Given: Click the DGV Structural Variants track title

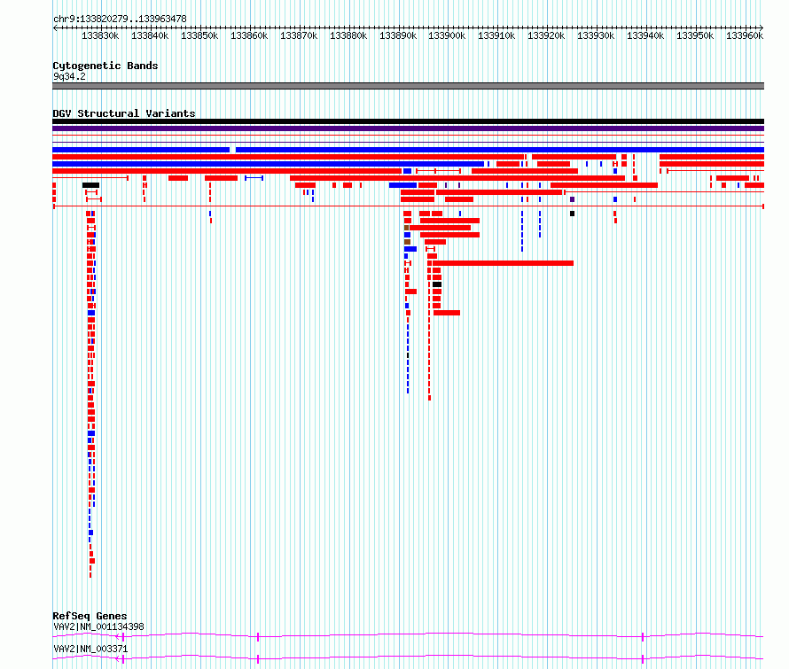Looking at the screenshot, I should pos(124,113).
